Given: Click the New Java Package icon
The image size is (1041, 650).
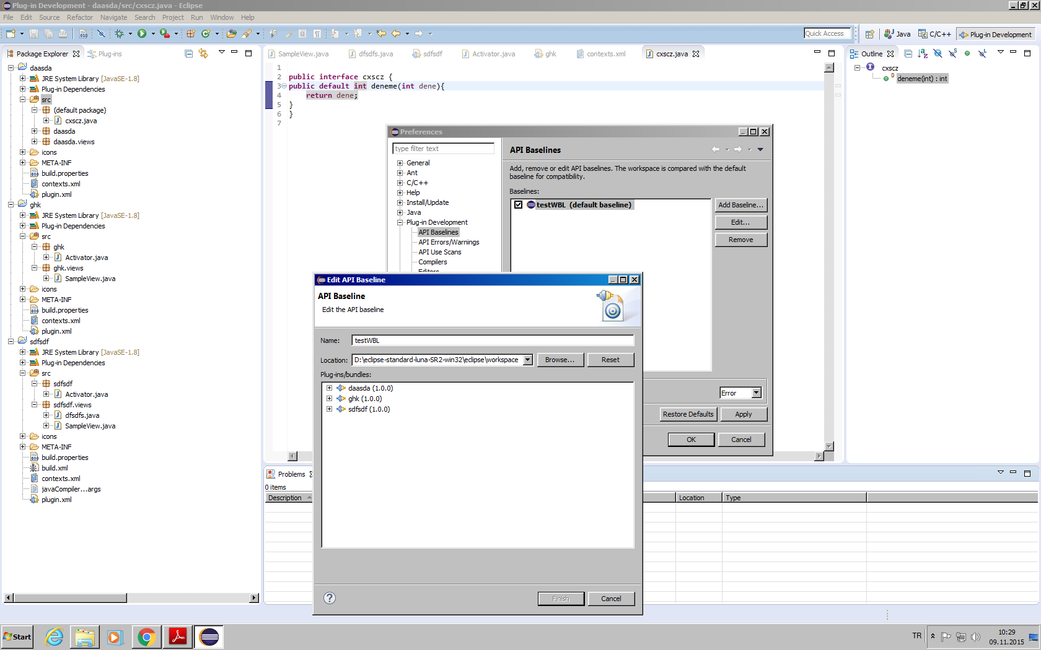Looking at the screenshot, I should click(191, 33).
